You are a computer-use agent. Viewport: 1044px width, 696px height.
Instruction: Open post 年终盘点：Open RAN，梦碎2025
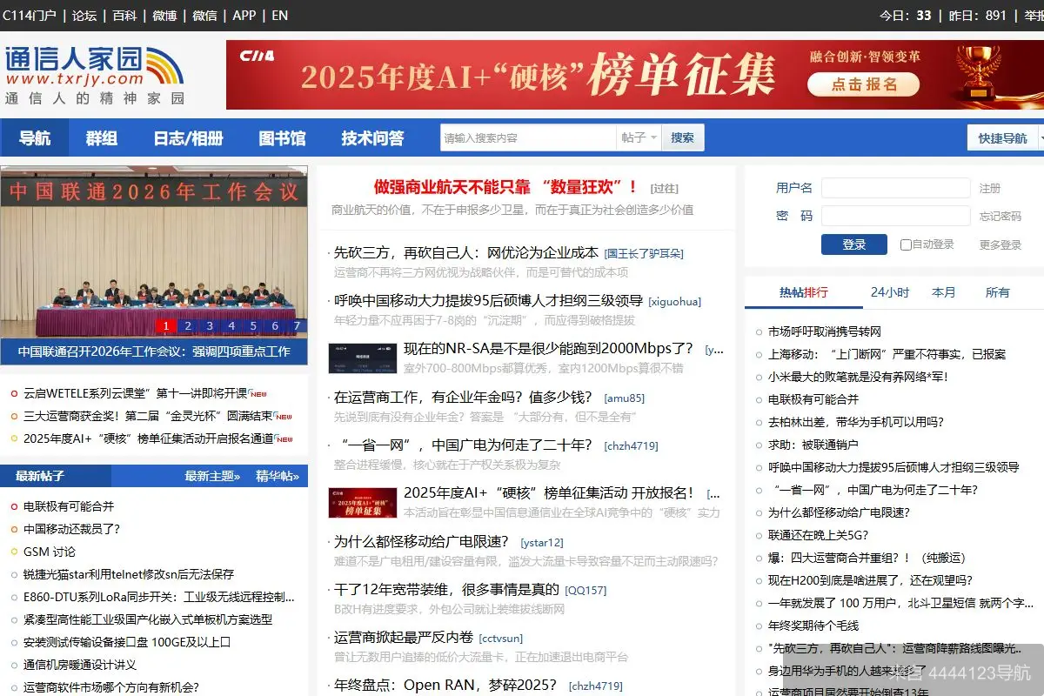[445, 685]
